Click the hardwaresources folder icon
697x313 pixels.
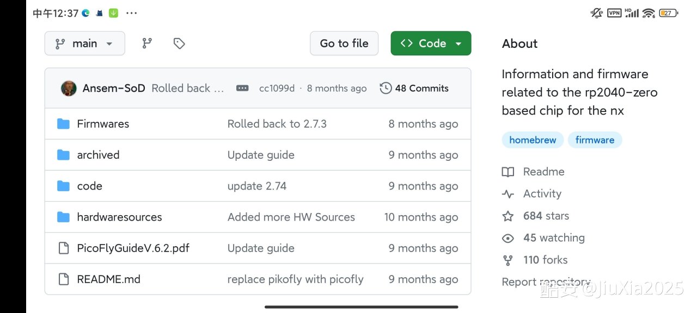click(x=64, y=217)
